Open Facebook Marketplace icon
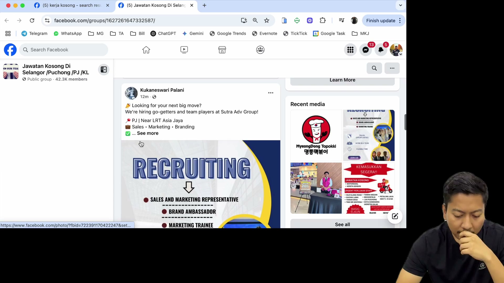Image resolution: width=504 pixels, height=283 pixels. click(x=222, y=50)
